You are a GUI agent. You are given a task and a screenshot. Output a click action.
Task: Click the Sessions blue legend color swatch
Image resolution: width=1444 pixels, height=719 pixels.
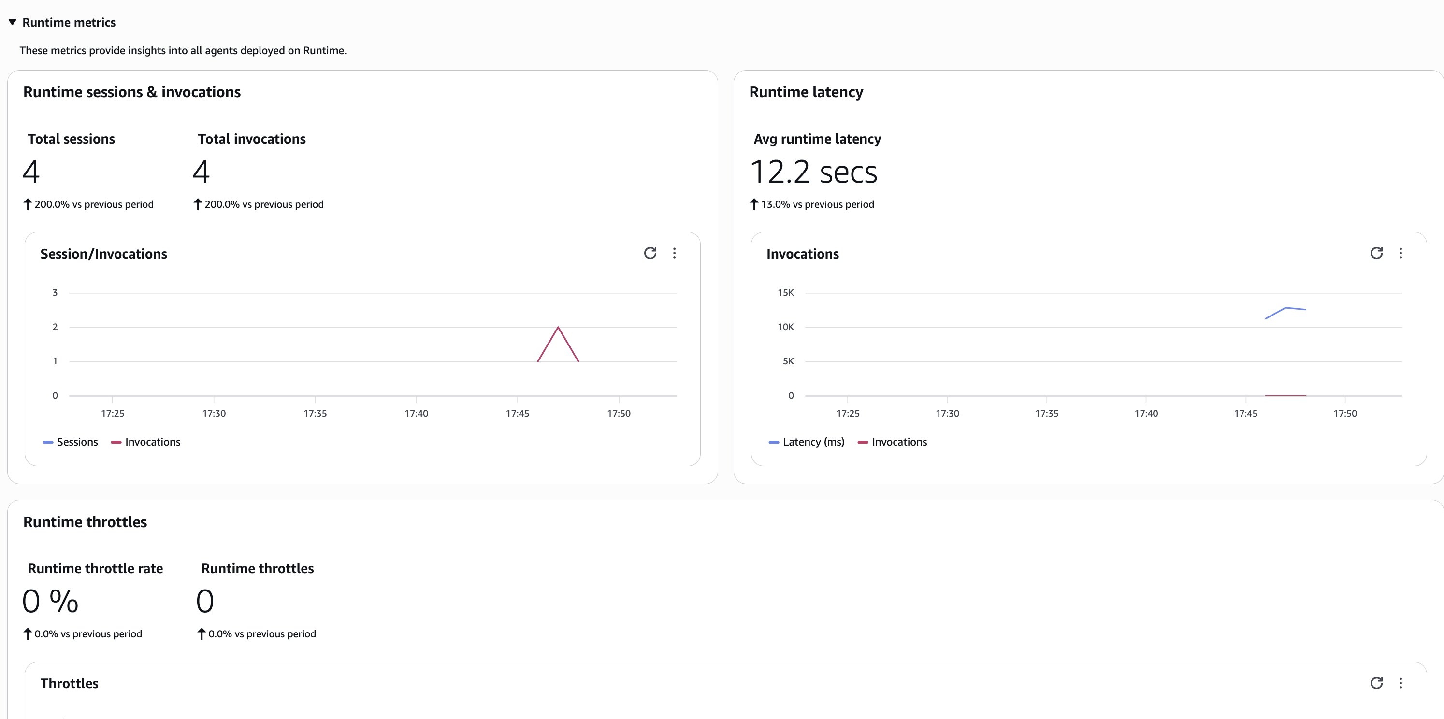(x=48, y=442)
